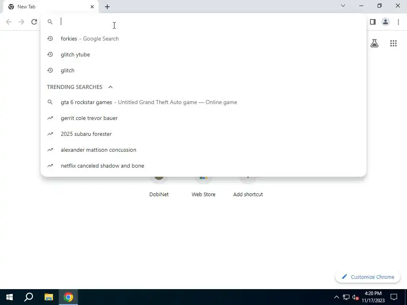Pick the 'glitch' history suggestion
This screenshot has width=407, height=305.
point(203,70)
